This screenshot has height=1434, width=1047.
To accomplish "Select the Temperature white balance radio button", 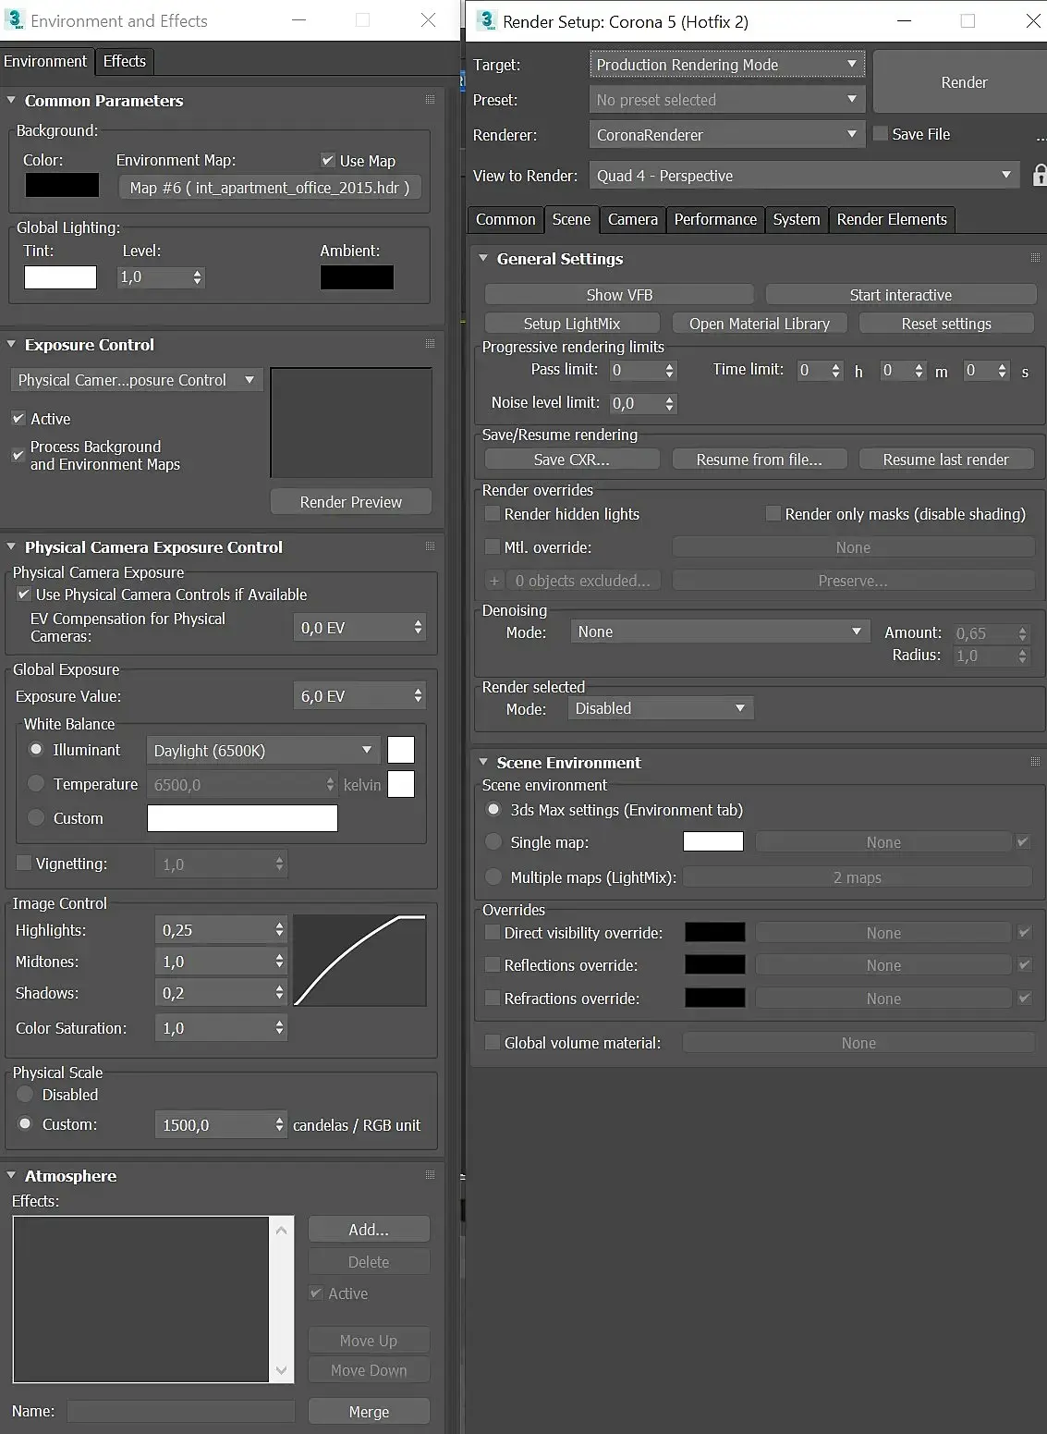I will click(x=36, y=783).
